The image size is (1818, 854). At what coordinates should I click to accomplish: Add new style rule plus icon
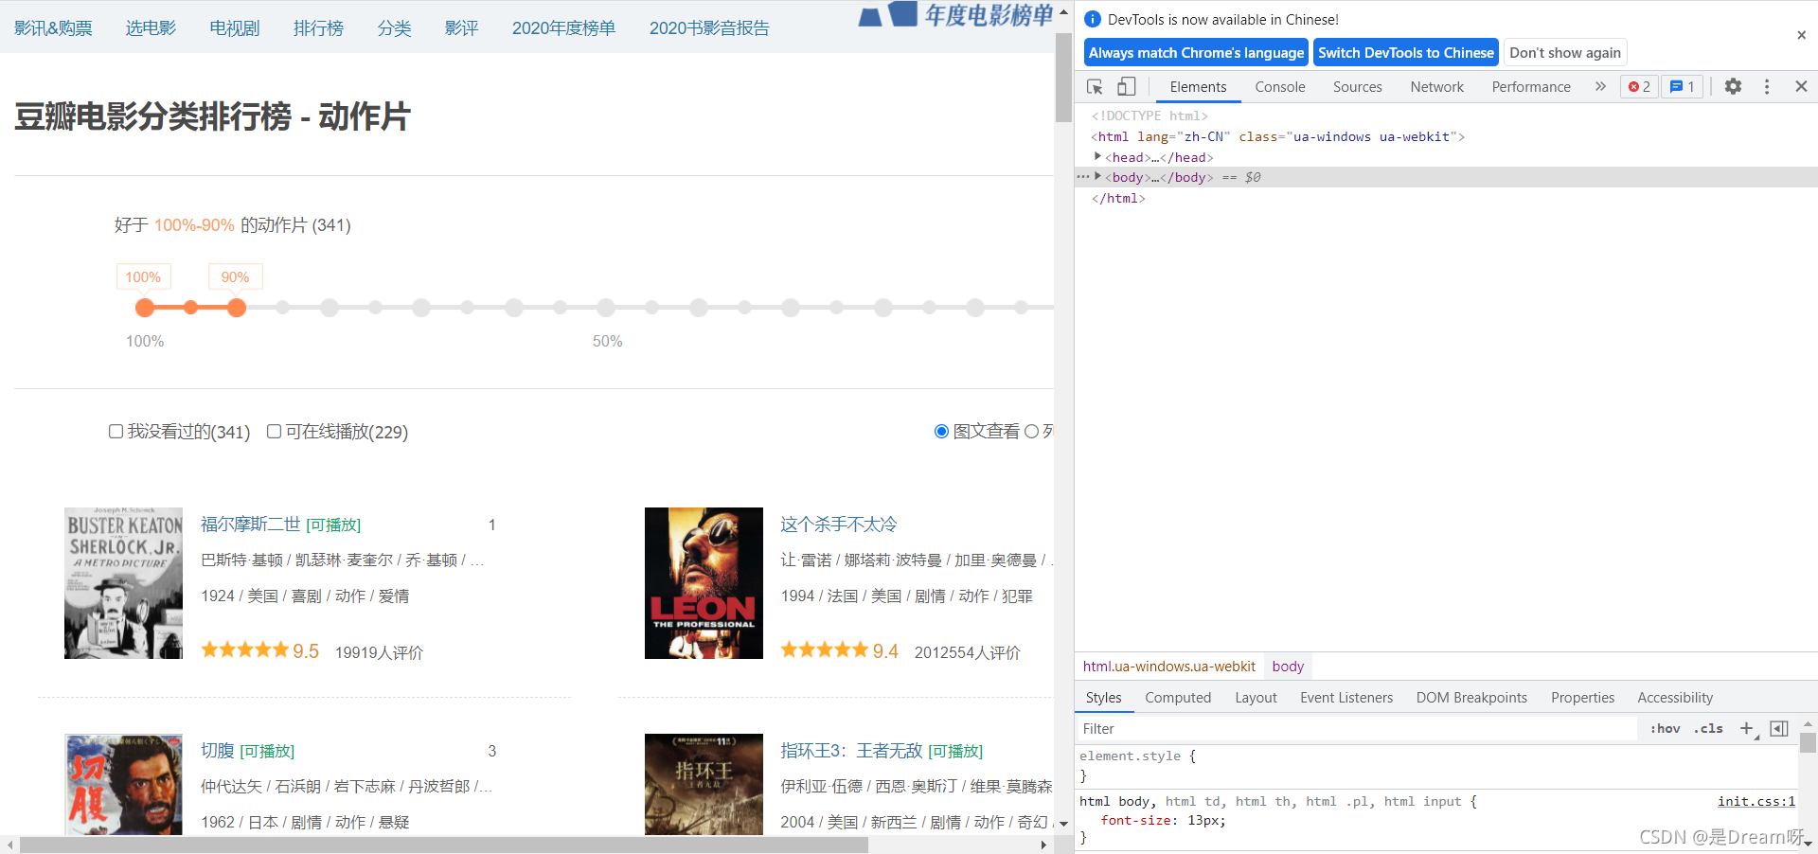point(1747,728)
